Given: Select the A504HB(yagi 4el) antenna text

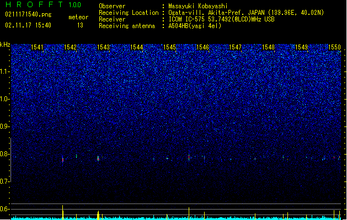Looking at the screenshot, I should (x=195, y=26).
